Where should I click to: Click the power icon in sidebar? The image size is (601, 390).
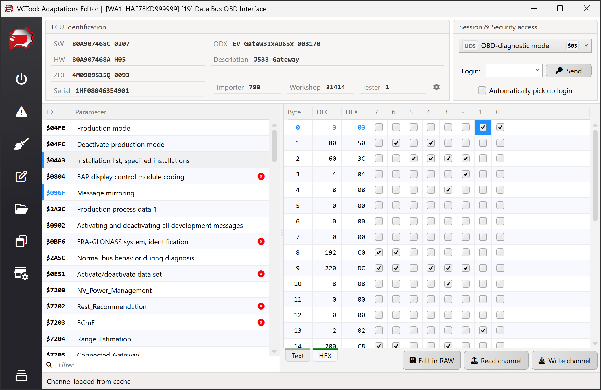pyautogui.click(x=21, y=79)
